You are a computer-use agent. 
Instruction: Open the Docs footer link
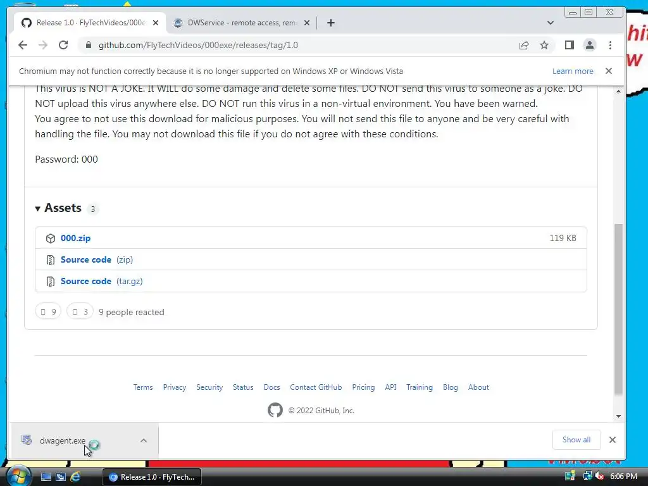click(x=272, y=387)
